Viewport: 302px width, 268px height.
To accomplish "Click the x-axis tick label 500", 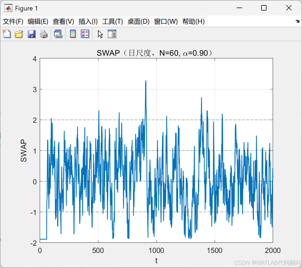I will pos(98,251).
